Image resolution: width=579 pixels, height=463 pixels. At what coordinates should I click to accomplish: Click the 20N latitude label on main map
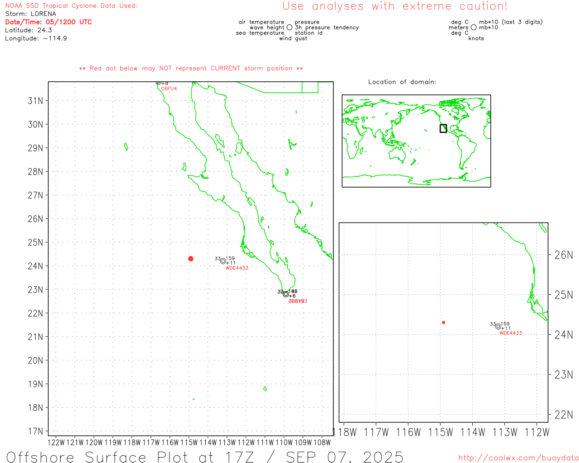pyautogui.click(x=35, y=360)
